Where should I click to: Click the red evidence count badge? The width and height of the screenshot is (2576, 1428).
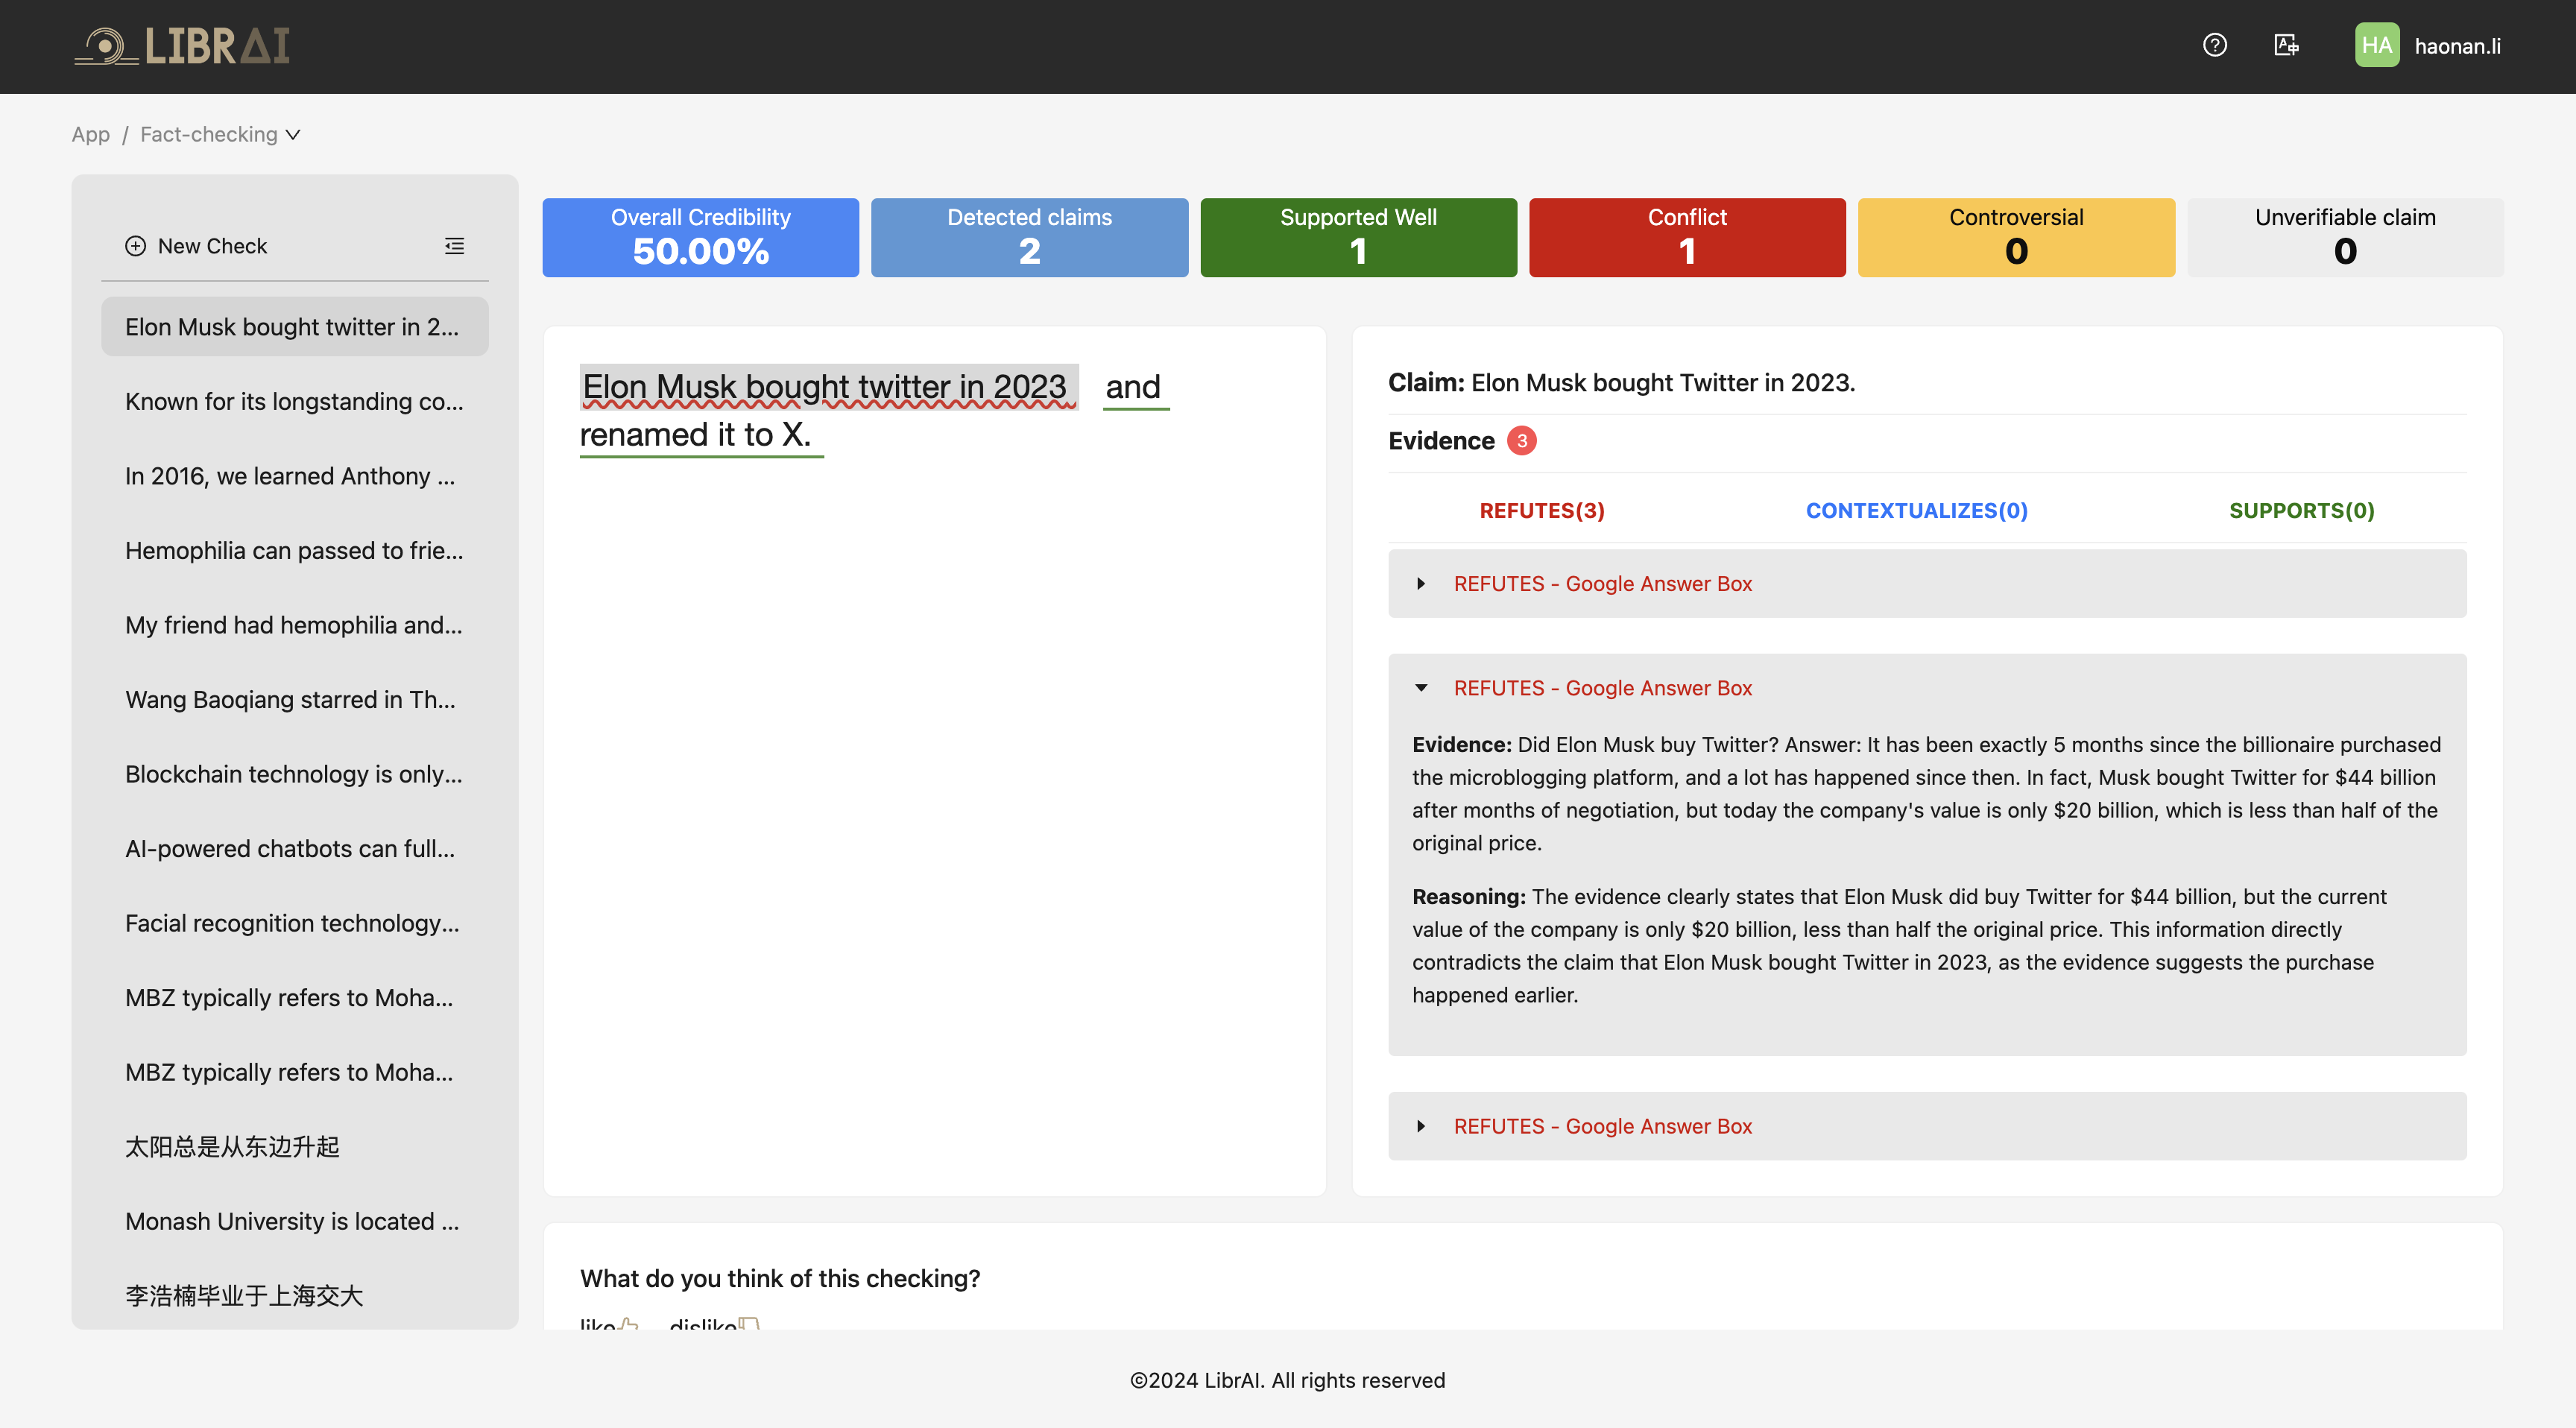tap(1521, 440)
